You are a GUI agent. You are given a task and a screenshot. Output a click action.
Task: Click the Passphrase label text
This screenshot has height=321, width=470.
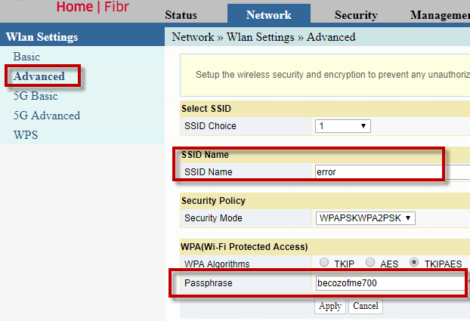[209, 283]
